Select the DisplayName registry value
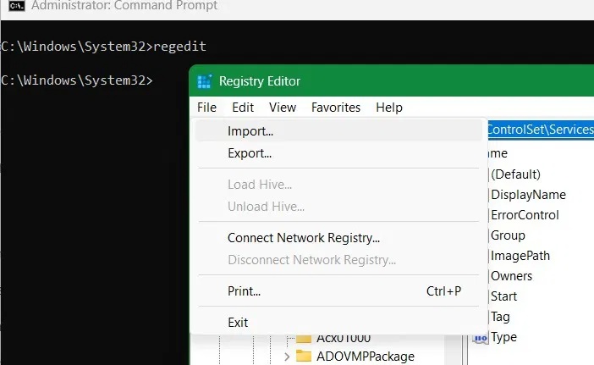 (x=528, y=195)
